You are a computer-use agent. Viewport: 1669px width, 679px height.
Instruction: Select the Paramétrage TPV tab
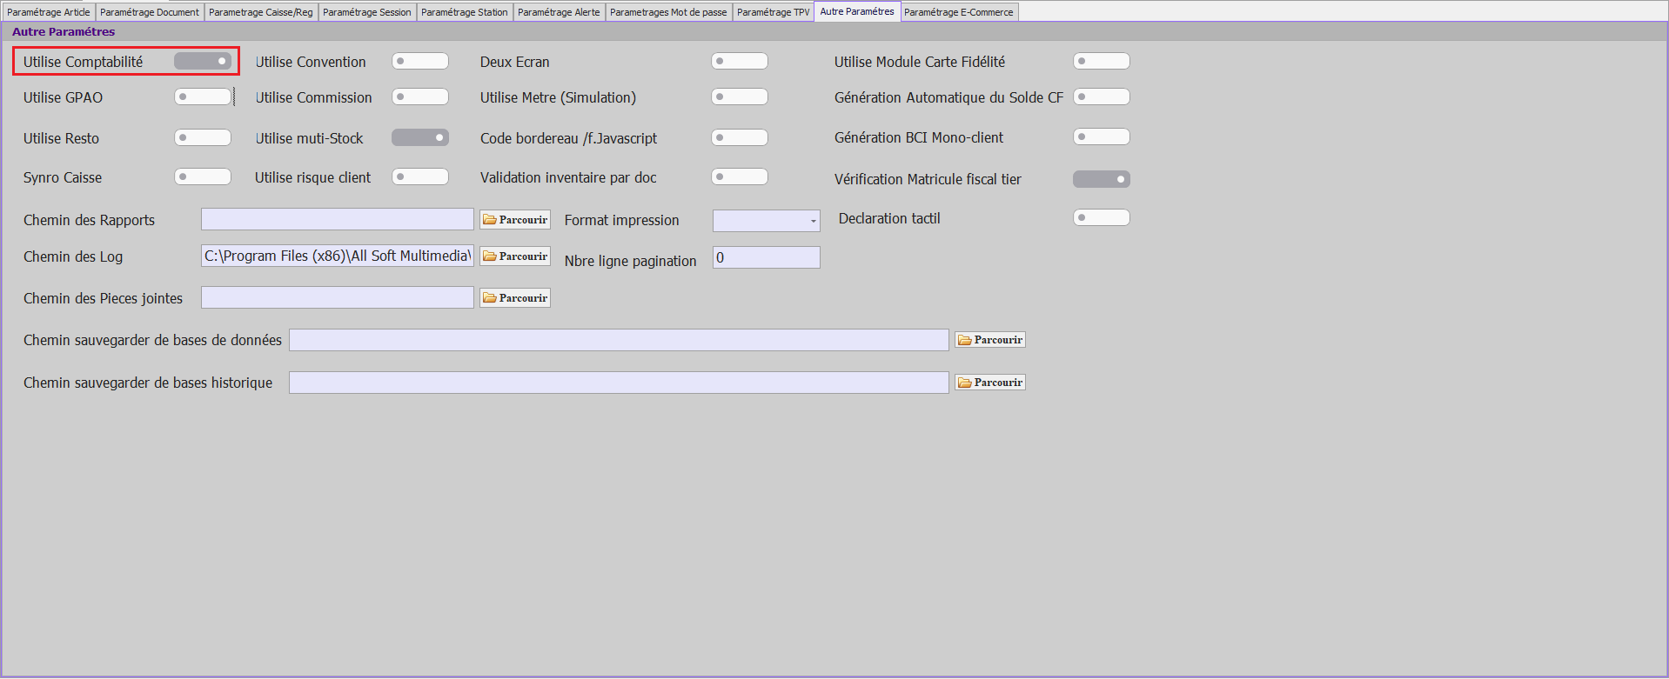click(x=774, y=12)
